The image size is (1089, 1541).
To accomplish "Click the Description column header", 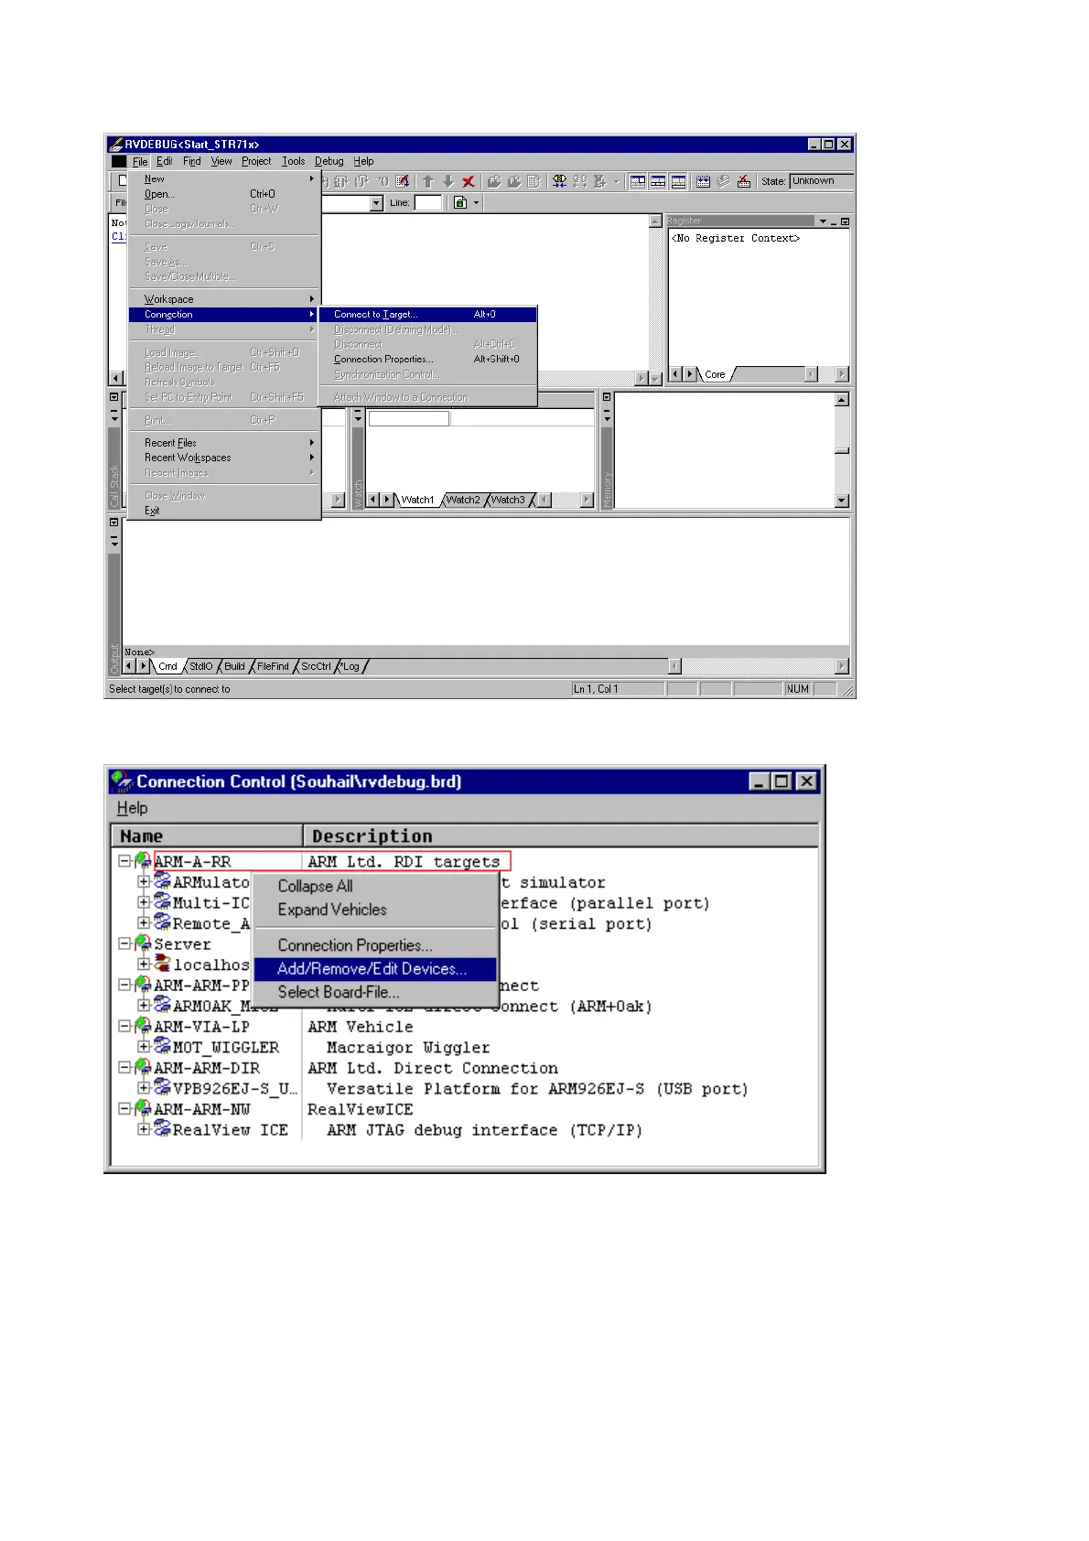I will pyautogui.click(x=561, y=835).
